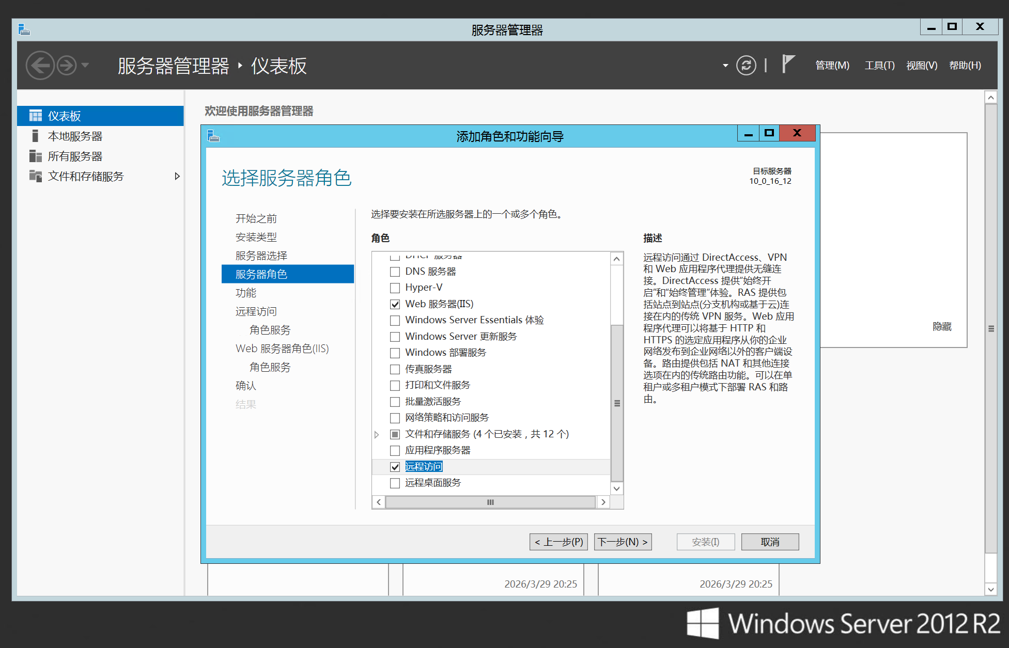Image resolution: width=1009 pixels, height=648 pixels.
Task: Click the horizontal scrollbar of roles list
Action: tap(490, 502)
